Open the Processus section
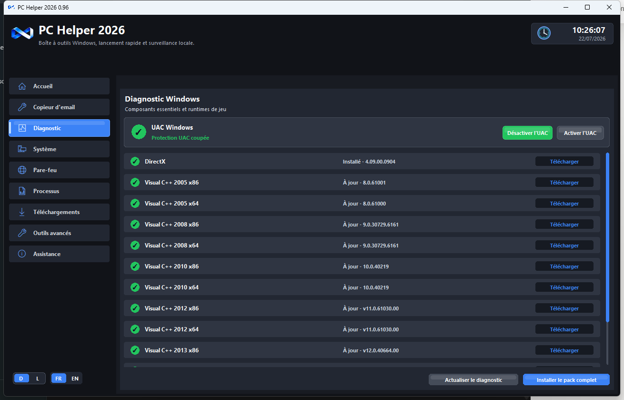 coord(59,191)
